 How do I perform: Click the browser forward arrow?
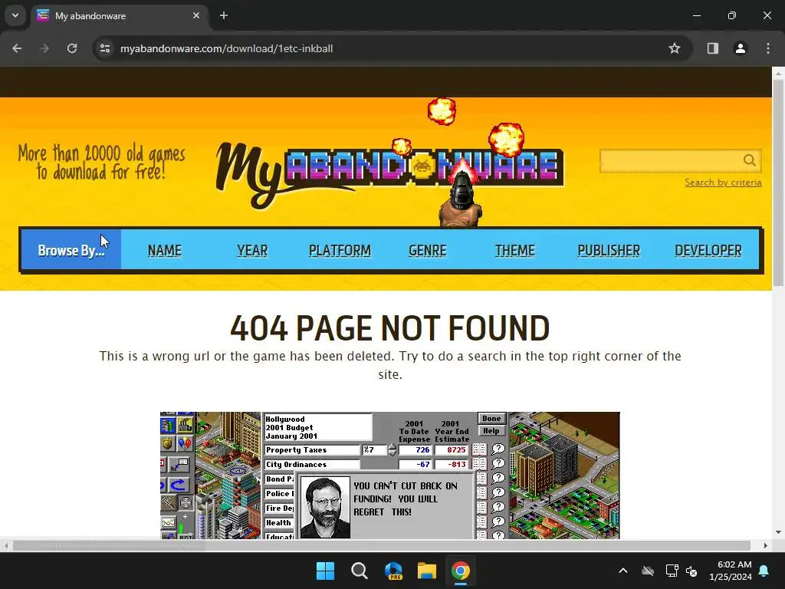44,48
